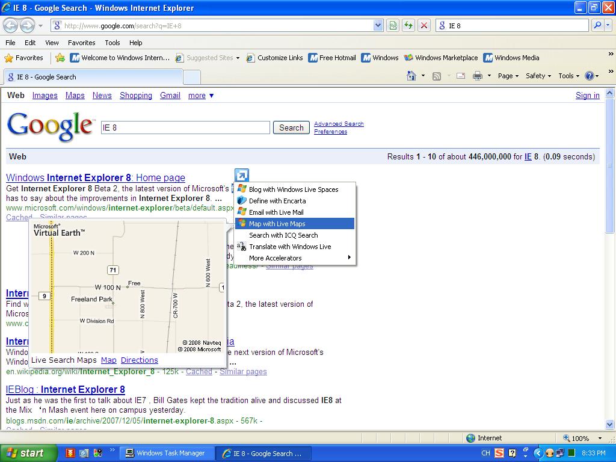Open the Windows Media favorites link
The width and height of the screenshot is (616, 462).
[x=511, y=58]
